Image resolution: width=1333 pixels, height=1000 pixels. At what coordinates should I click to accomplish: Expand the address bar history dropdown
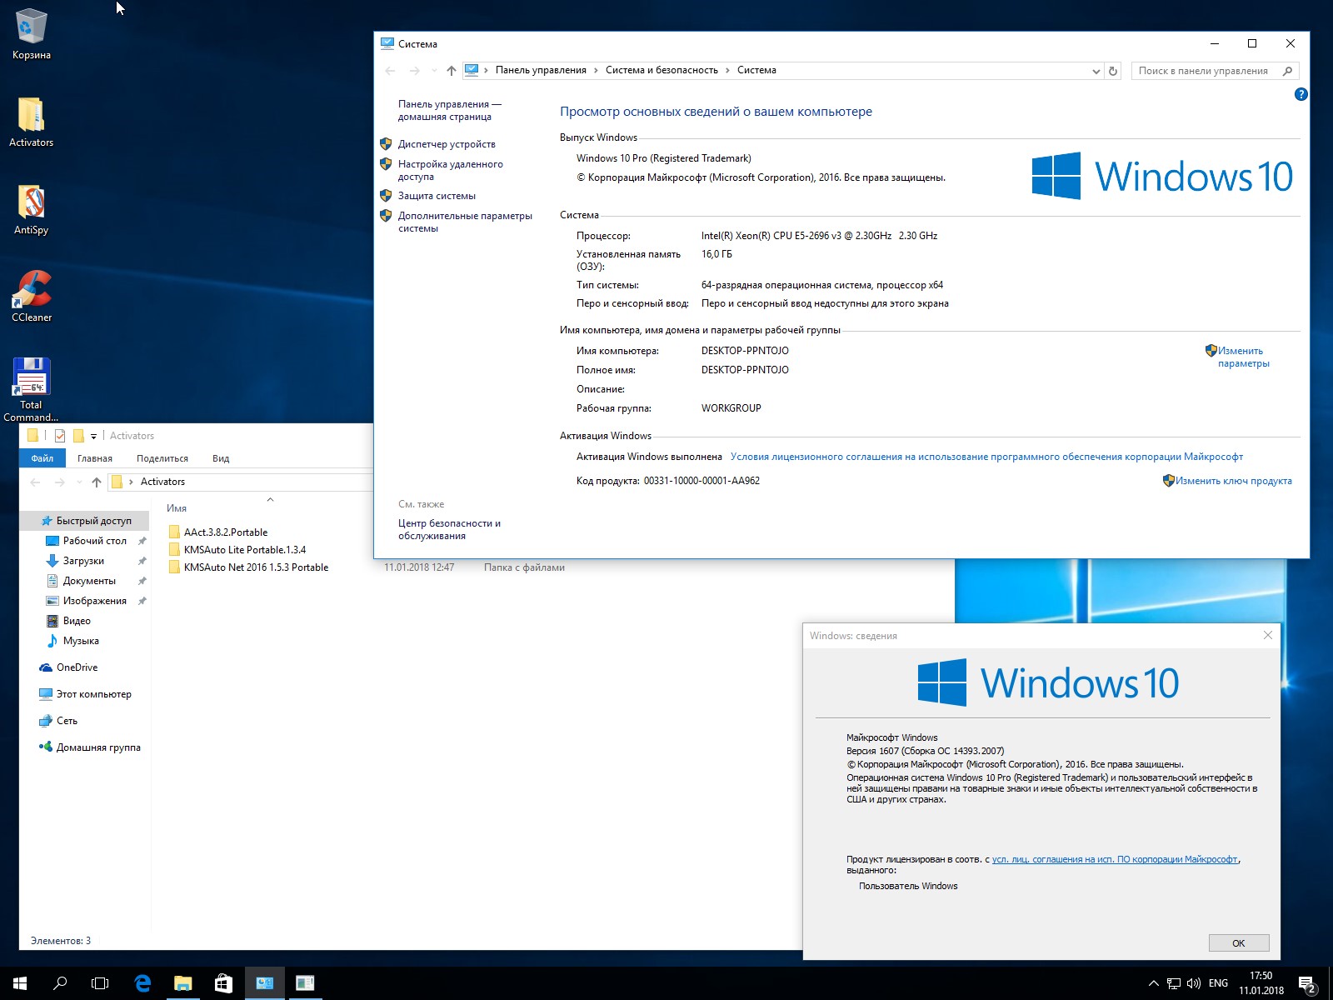(1096, 71)
